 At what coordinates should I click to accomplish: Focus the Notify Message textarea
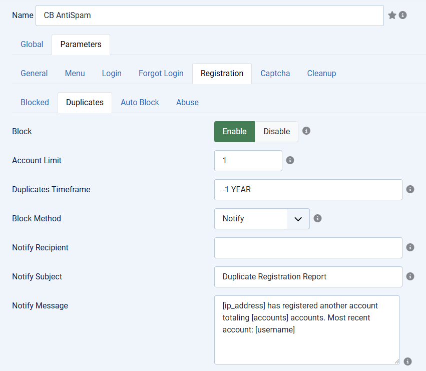pyautogui.click(x=307, y=330)
